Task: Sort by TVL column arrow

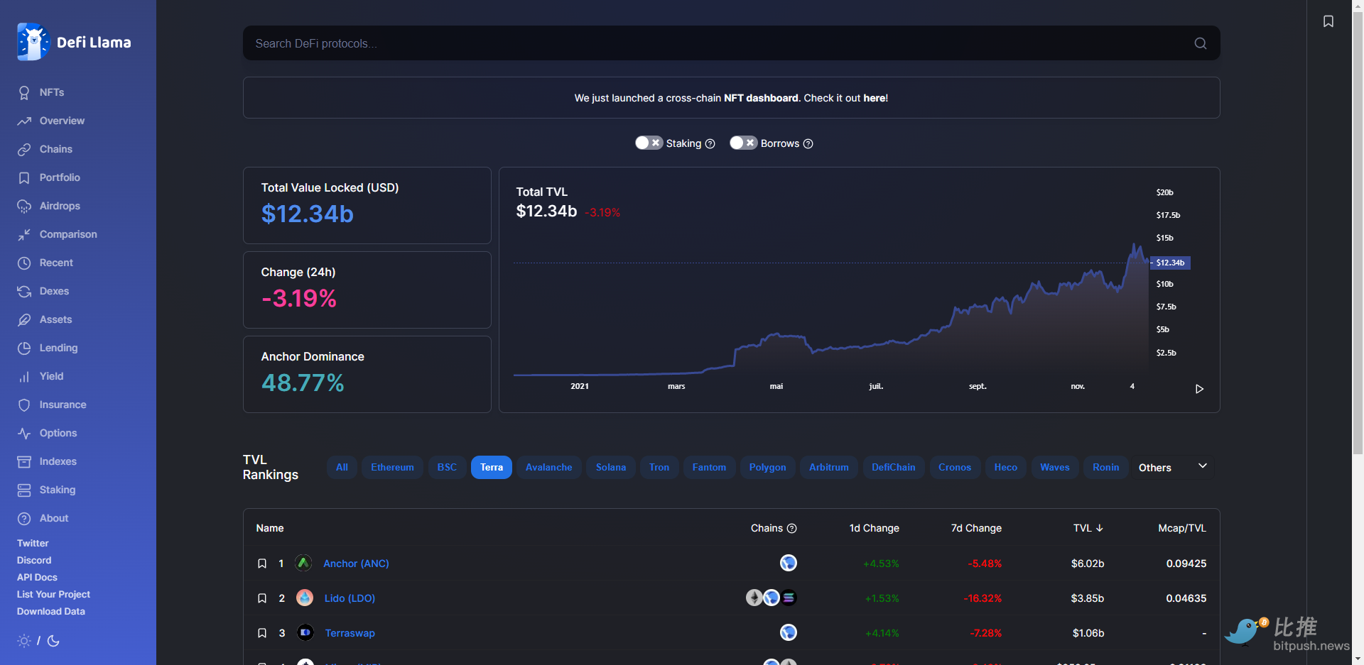Action: tap(1100, 528)
